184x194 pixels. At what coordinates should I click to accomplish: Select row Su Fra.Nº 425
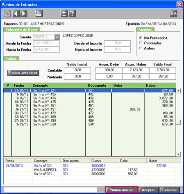coord(89,102)
